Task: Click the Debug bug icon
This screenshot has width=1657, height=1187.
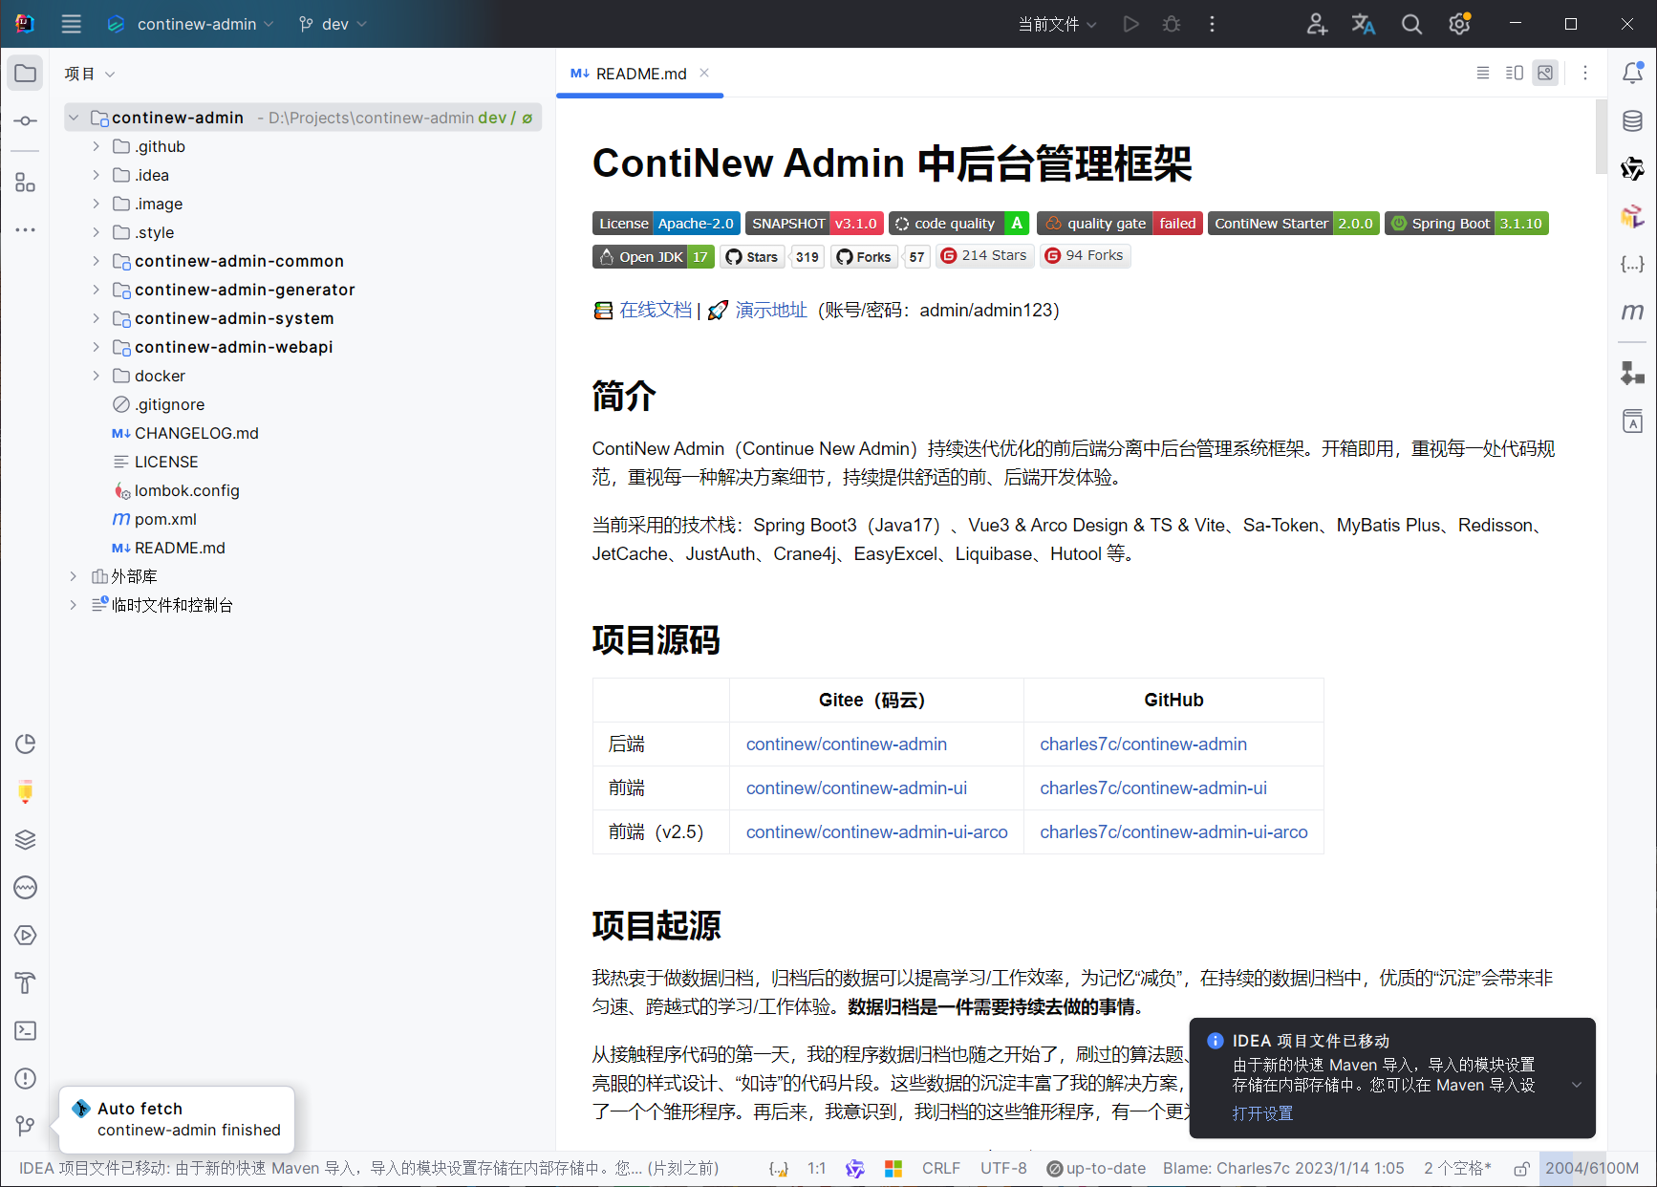Action: tap(1172, 24)
